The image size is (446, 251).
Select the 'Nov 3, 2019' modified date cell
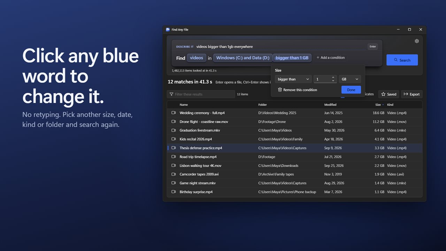pyautogui.click(x=333, y=174)
